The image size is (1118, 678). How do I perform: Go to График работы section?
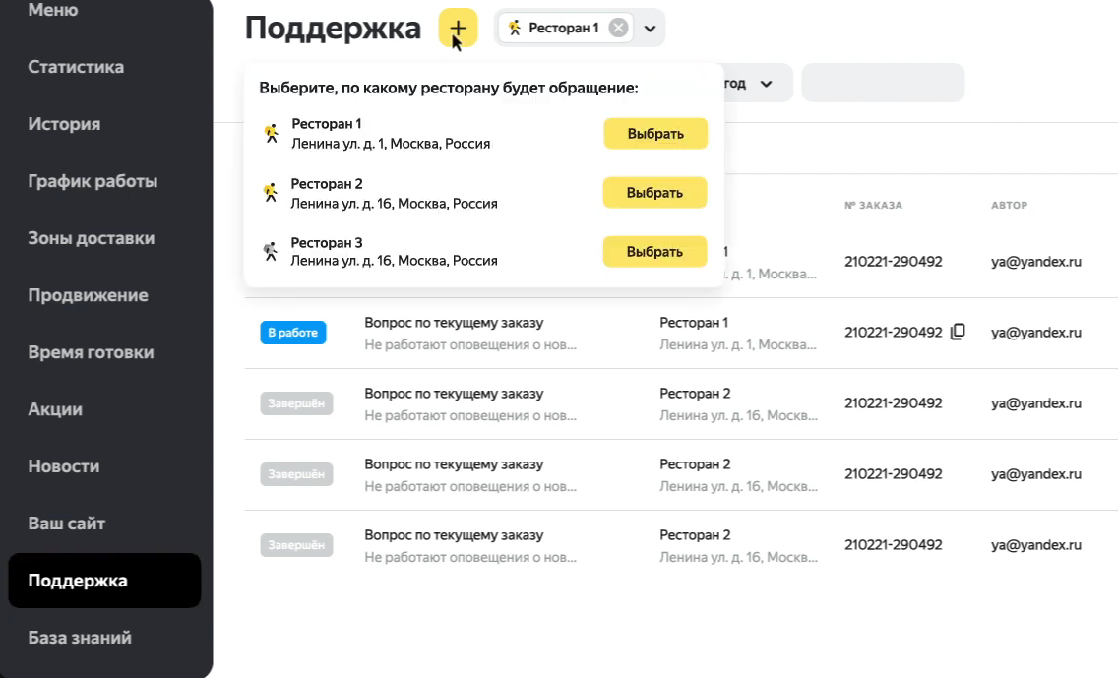point(93,181)
